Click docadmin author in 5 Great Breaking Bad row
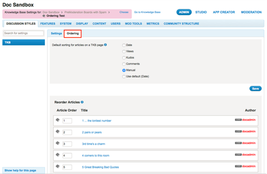The width and height of the screenshot is (267, 174). [249, 166]
